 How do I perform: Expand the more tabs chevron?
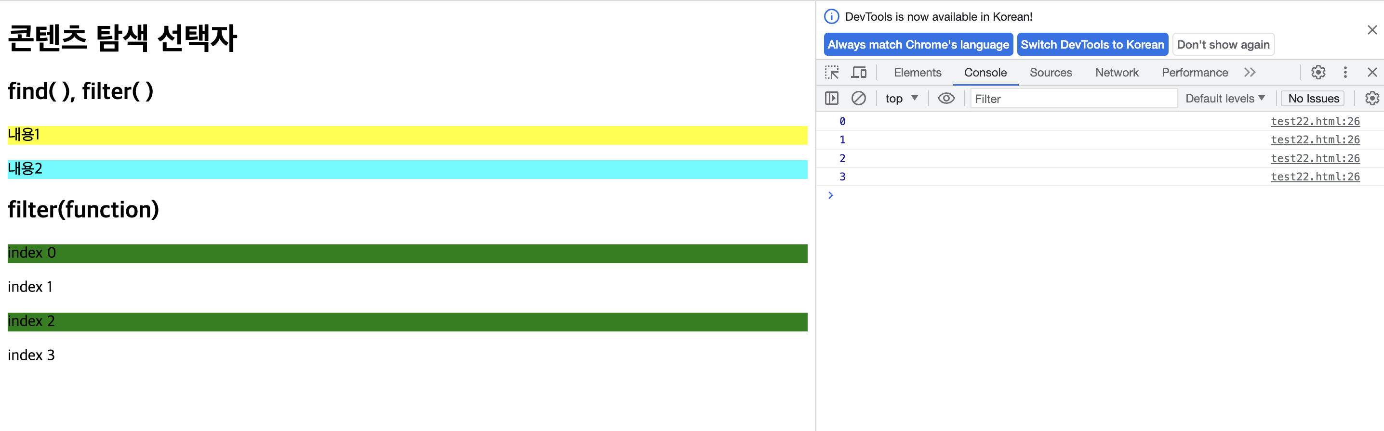pos(1250,72)
